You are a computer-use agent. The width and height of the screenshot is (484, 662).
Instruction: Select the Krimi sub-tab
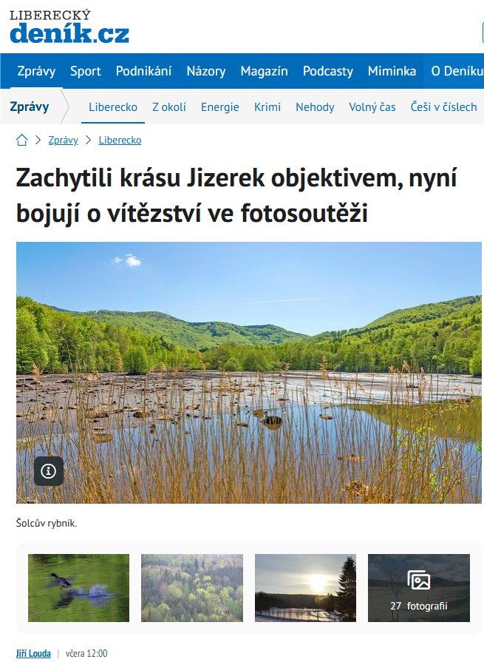click(267, 107)
